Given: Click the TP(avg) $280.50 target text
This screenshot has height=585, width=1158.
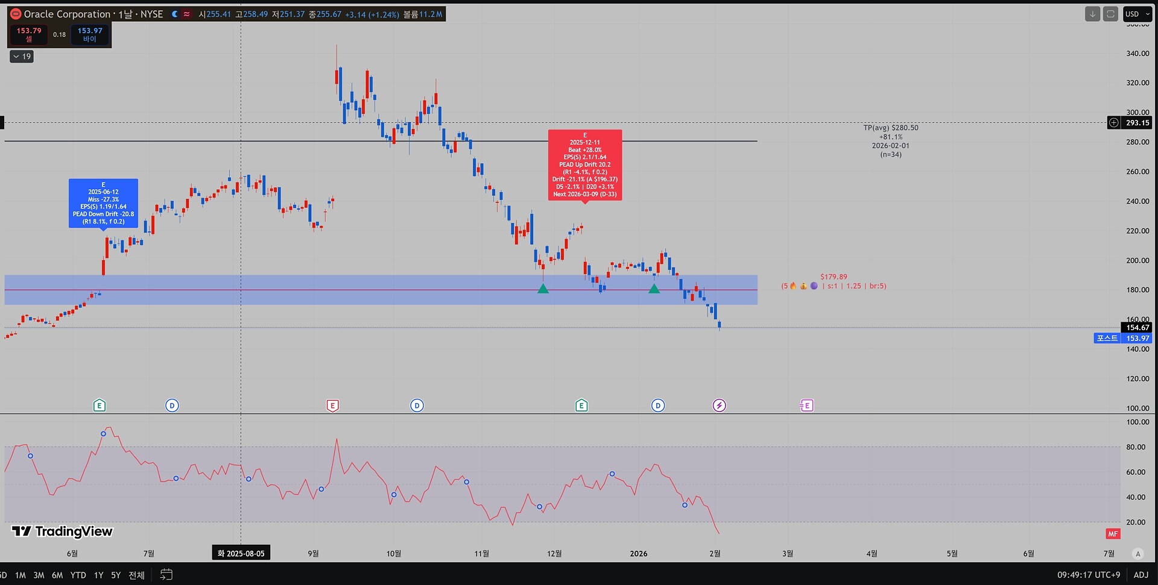Looking at the screenshot, I should pos(891,128).
